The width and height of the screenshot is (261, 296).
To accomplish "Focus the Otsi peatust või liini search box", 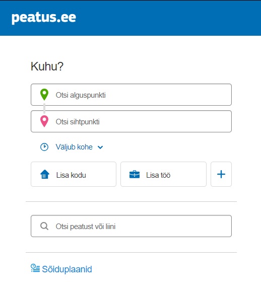I will click(x=131, y=226).
